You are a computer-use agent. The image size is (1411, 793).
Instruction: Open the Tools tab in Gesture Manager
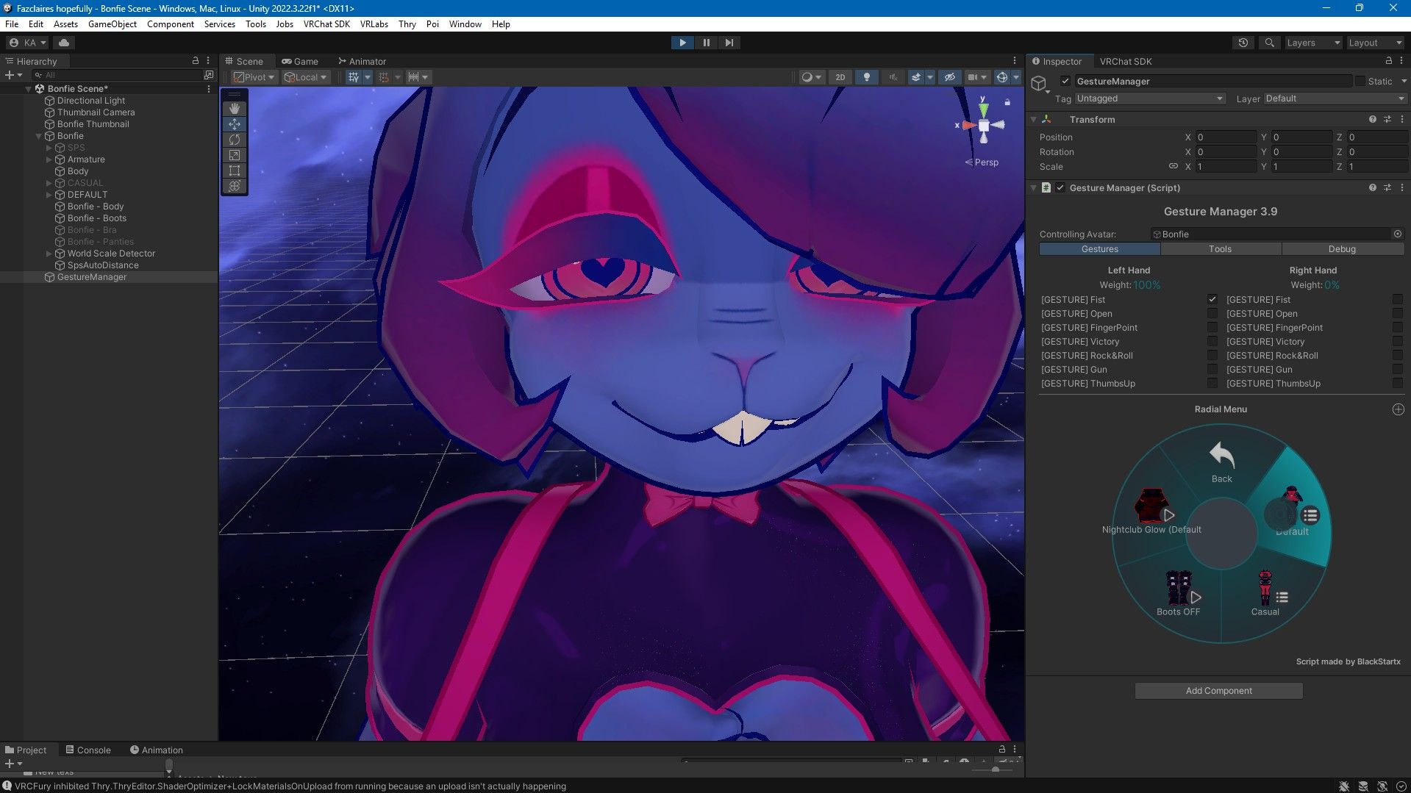[x=1220, y=249]
